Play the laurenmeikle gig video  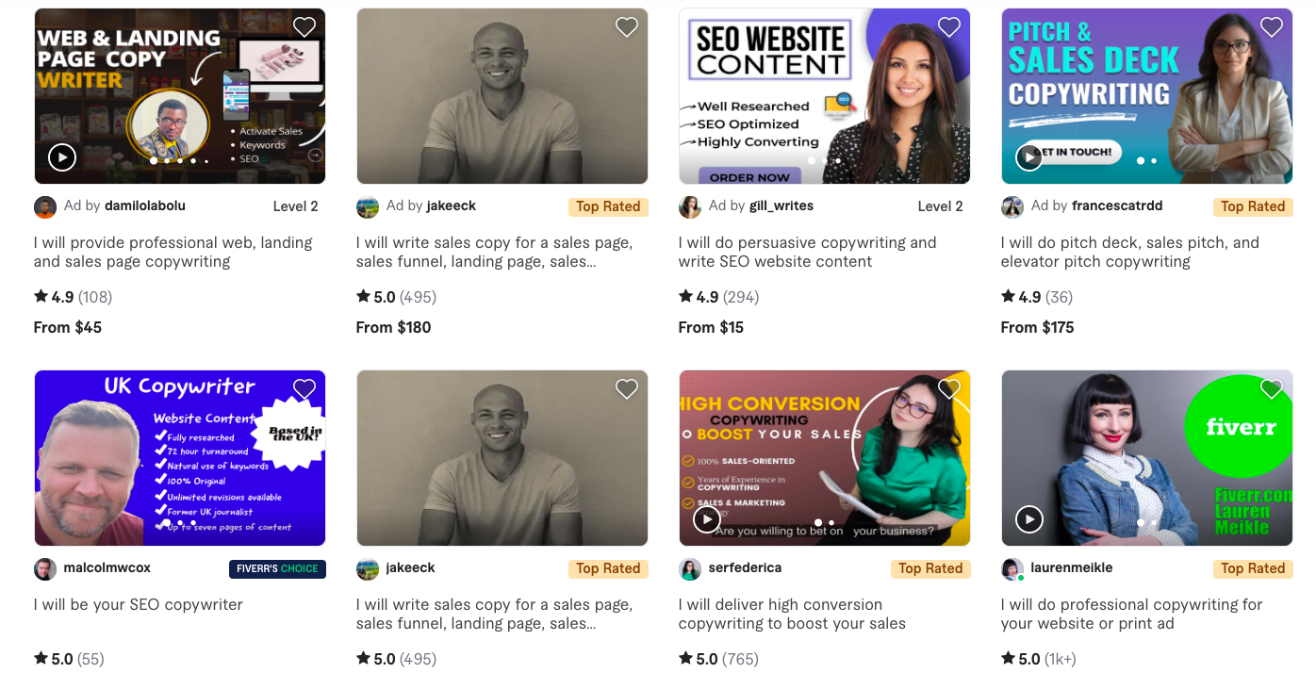[1029, 518]
